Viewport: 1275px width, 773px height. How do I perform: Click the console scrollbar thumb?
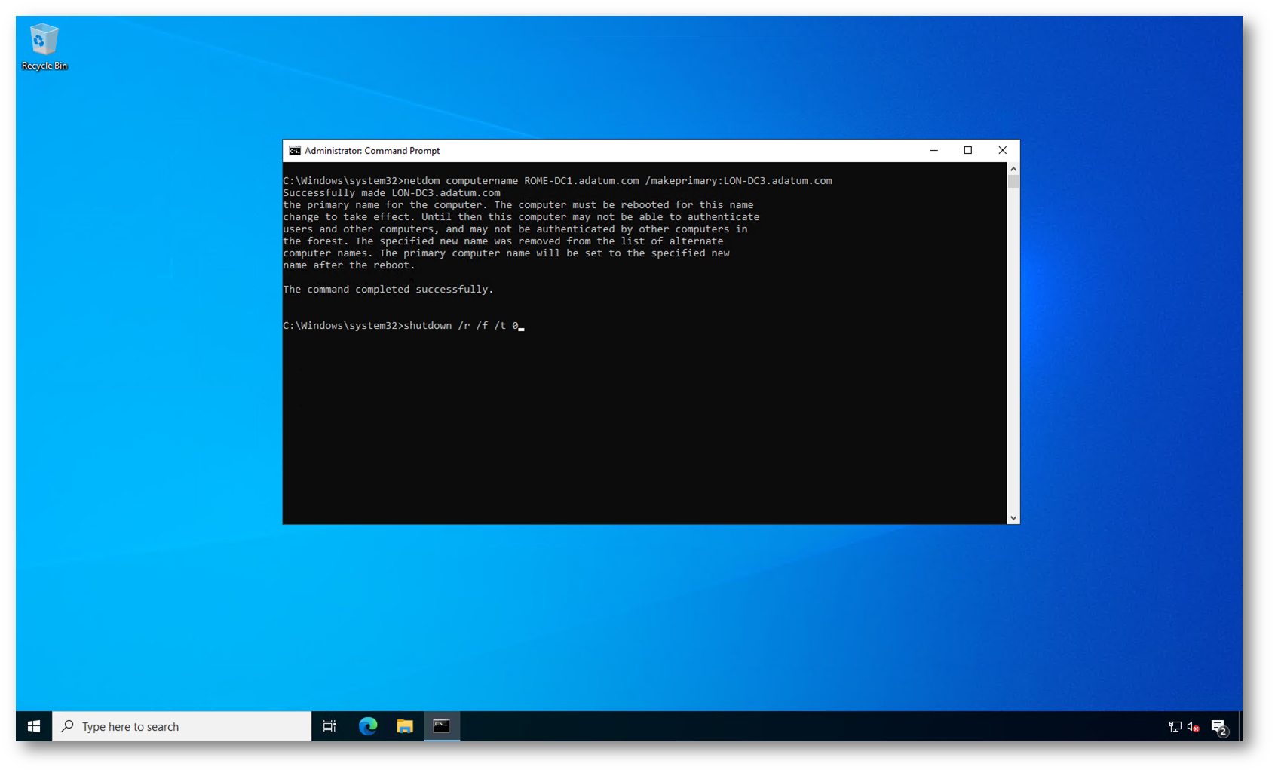pos(1013,182)
